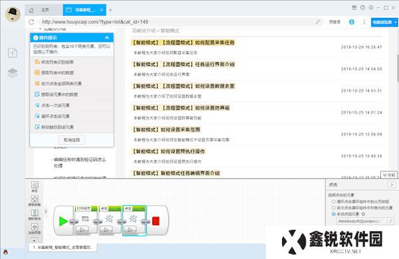Image resolution: width=399 pixels, height=259 pixels.
Task: Click the green start triangle in the flowchart
Action: pyautogui.click(x=63, y=221)
